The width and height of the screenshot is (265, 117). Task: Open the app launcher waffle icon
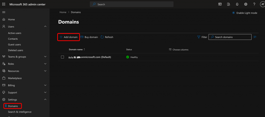(x=4, y=4)
